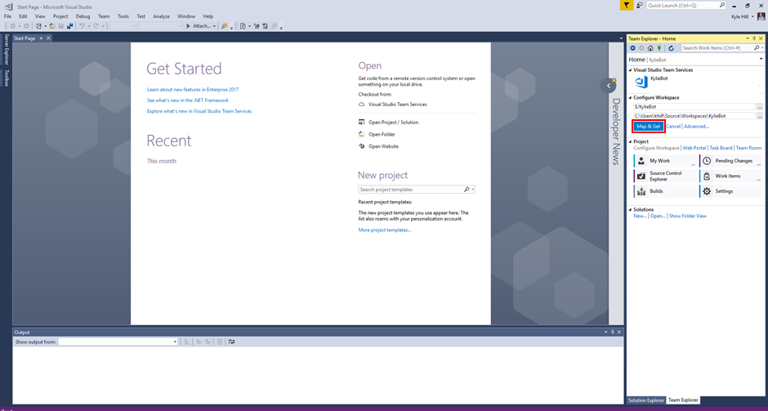Viewport: 768px width, 411px height.
Task: Click the toggle word wrap icon in Output
Action: [x=231, y=342]
